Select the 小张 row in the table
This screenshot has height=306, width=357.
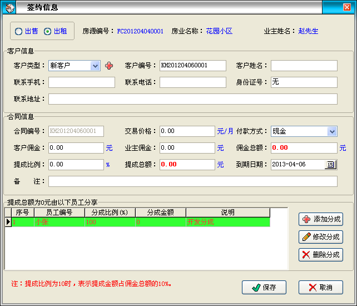click(x=58, y=222)
